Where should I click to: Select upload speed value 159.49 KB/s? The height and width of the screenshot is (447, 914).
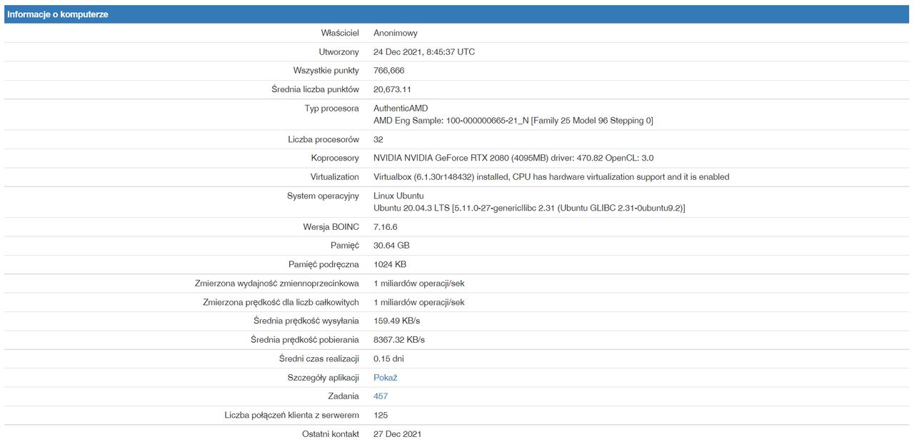(396, 321)
